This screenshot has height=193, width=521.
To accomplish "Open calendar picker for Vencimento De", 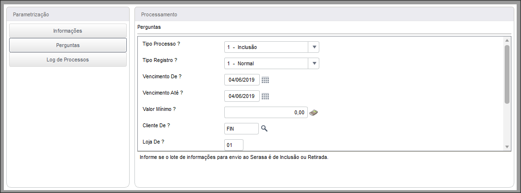I will 265,80.
